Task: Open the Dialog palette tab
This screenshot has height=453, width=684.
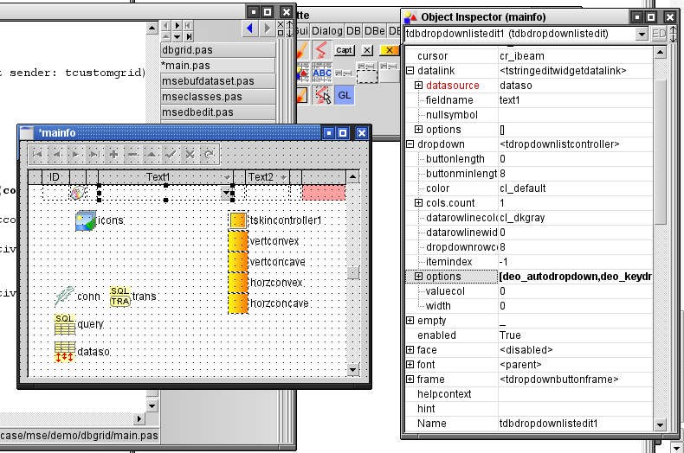Action: (x=327, y=31)
